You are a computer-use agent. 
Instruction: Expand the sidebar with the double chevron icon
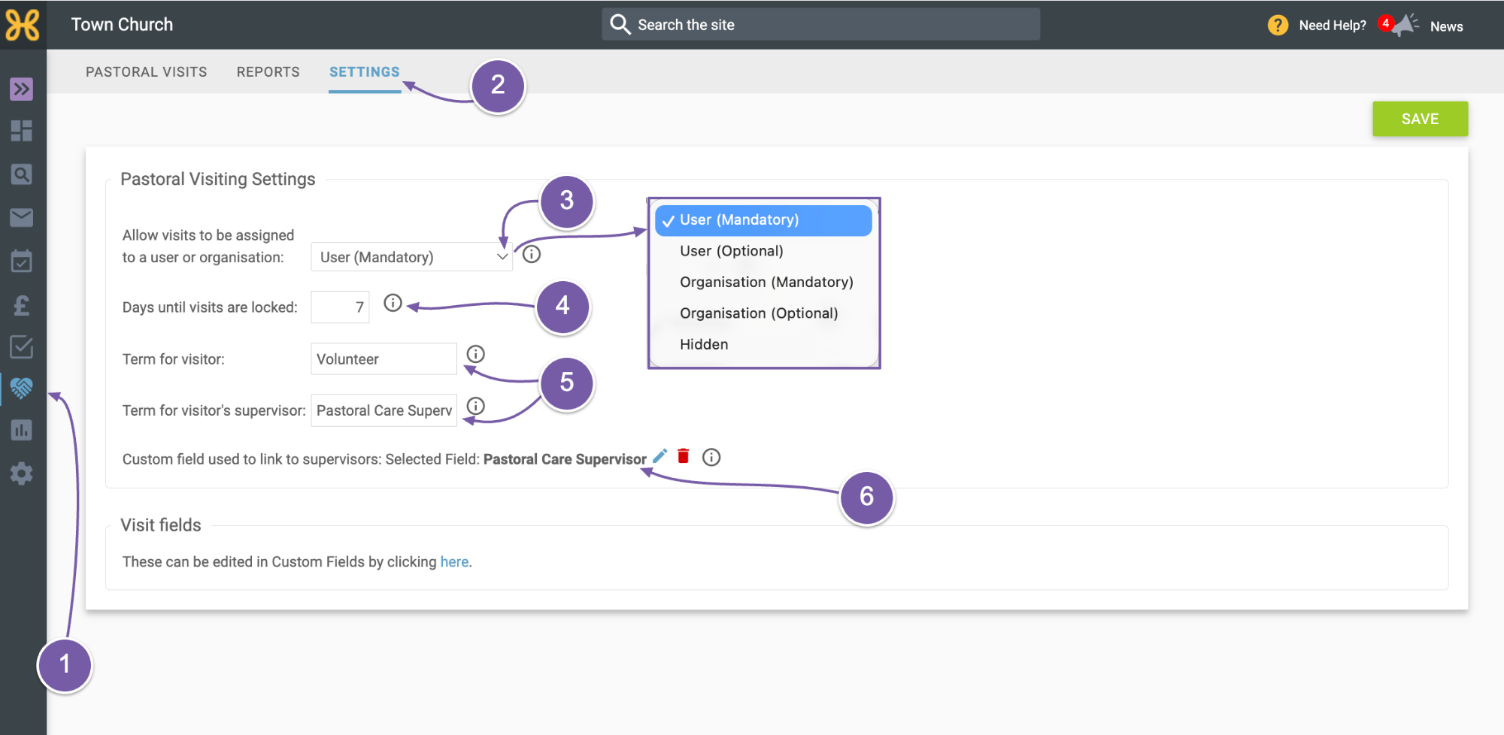pyautogui.click(x=22, y=89)
